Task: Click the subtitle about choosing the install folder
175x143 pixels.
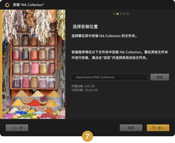Action: pyautogui.click(x=104, y=36)
